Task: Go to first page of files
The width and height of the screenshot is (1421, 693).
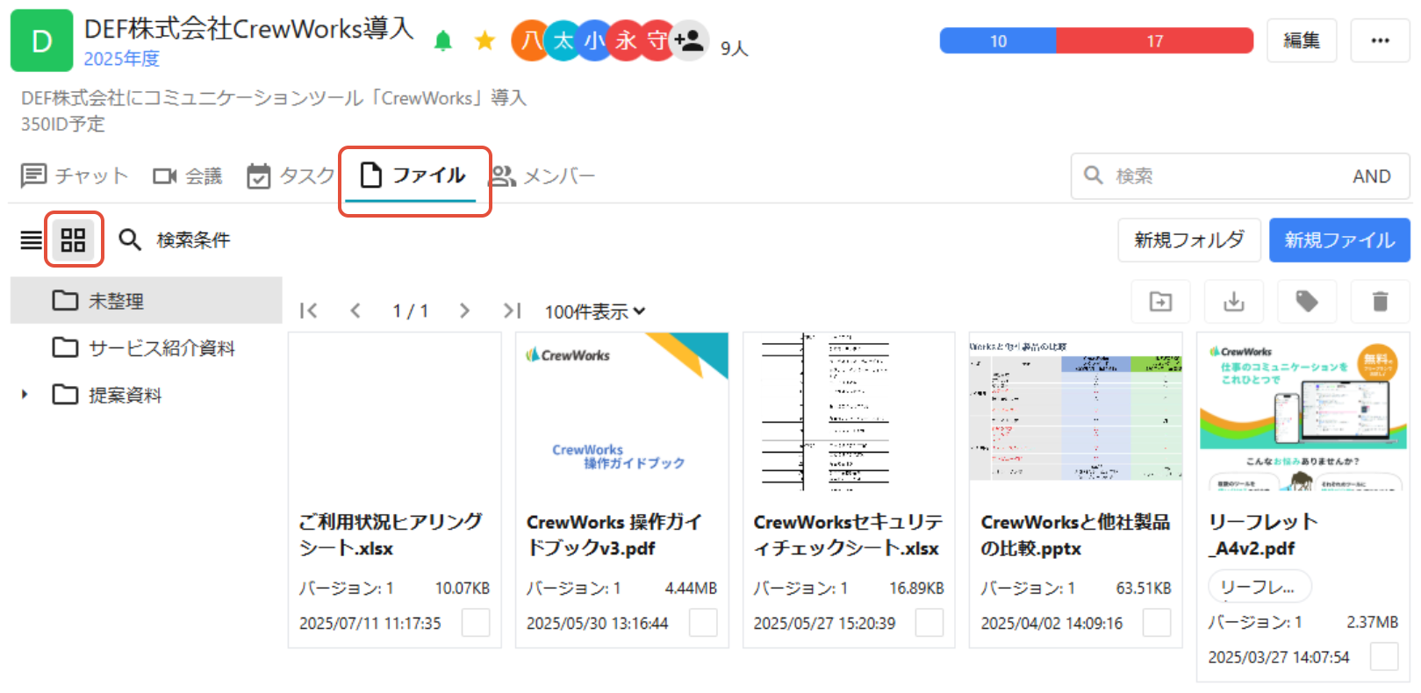Action: [308, 311]
